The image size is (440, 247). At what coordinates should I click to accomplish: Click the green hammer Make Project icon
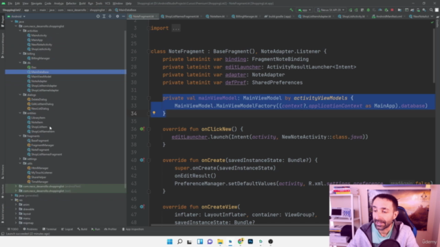(291, 10)
